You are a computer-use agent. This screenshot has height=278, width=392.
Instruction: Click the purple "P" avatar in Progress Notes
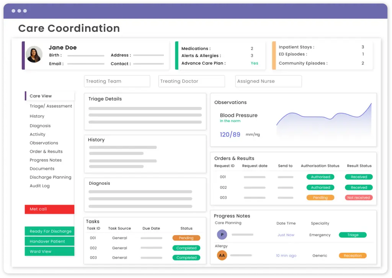click(222, 234)
